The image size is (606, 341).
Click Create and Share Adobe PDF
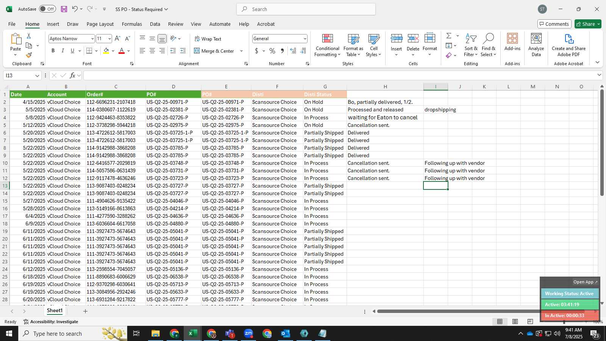coord(569,45)
